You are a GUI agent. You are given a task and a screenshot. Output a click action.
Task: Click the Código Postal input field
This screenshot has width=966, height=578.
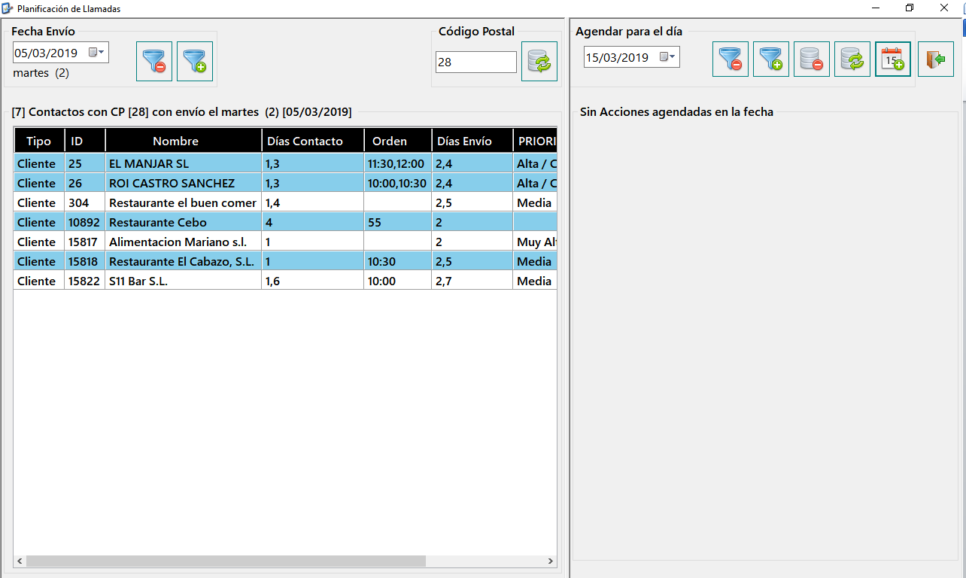[x=476, y=62]
